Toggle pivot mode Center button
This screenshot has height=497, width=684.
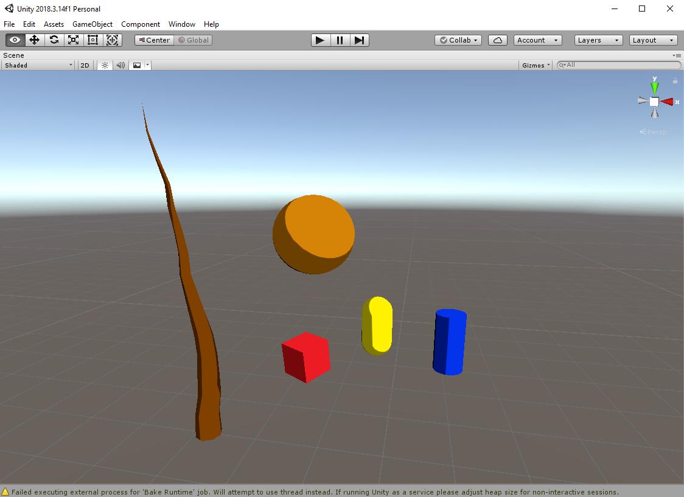[x=155, y=40]
